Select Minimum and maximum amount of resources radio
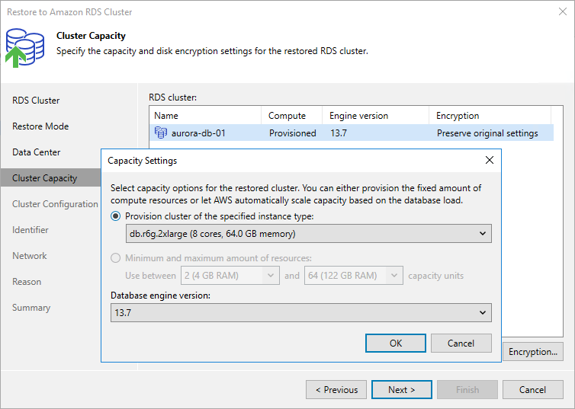Screen dimensions: 575x409 [115, 257]
